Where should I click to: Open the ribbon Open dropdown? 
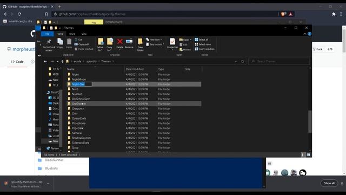(185, 40)
